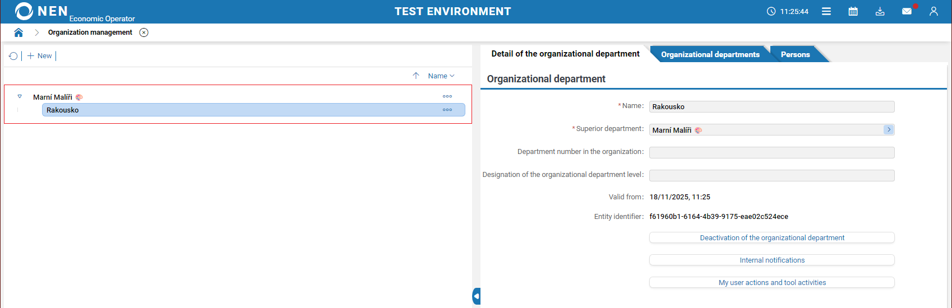Collapse the Marní Malíři tree node

coord(20,96)
